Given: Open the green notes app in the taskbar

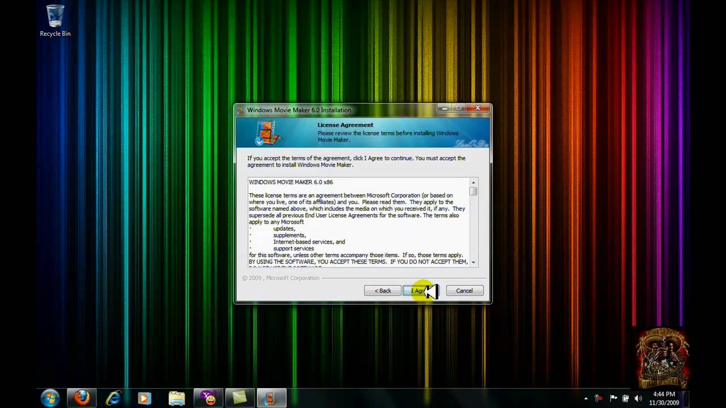Looking at the screenshot, I should pos(240,398).
